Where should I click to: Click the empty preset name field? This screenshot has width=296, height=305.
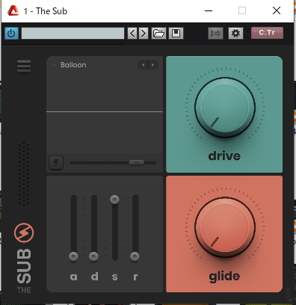[73, 34]
